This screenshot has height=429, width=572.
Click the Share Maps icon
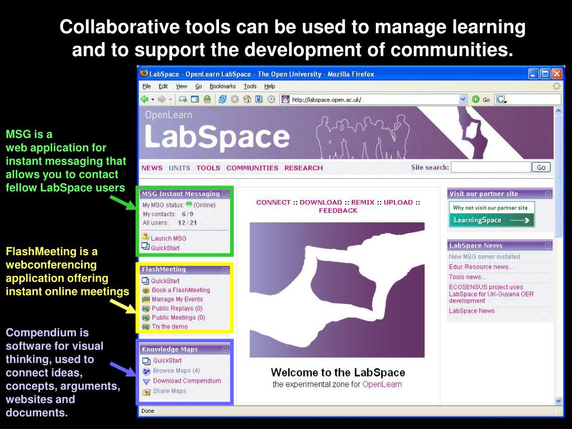[x=146, y=392]
